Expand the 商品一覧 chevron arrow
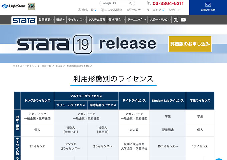The image size is (227, 160). (x=96, y=10)
